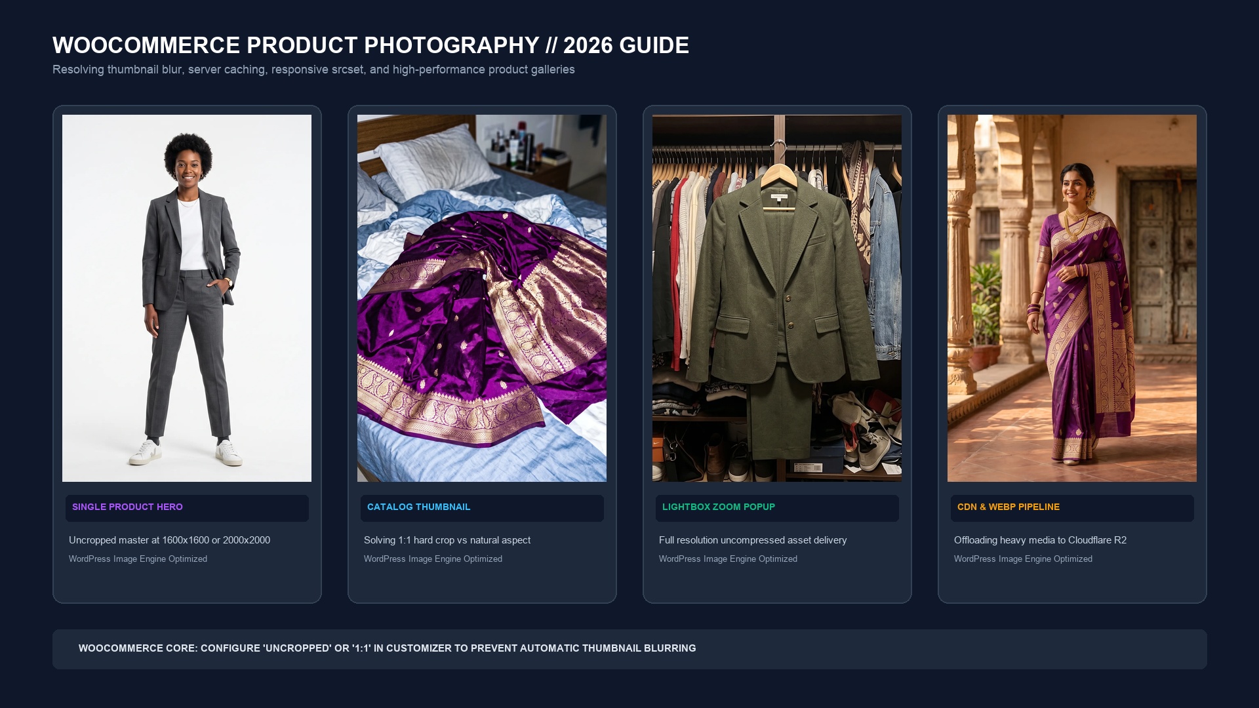Click WordPress Image Engine Optimized under Single Product Hero
Image resolution: width=1259 pixels, height=708 pixels.
coord(138,559)
